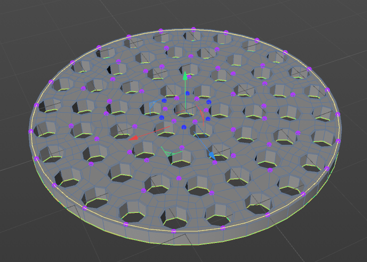Screen dimensions: 367x262
Task: Select the purple vertex at rim bottom
Action: pyautogui.click(x=173, y=231)
